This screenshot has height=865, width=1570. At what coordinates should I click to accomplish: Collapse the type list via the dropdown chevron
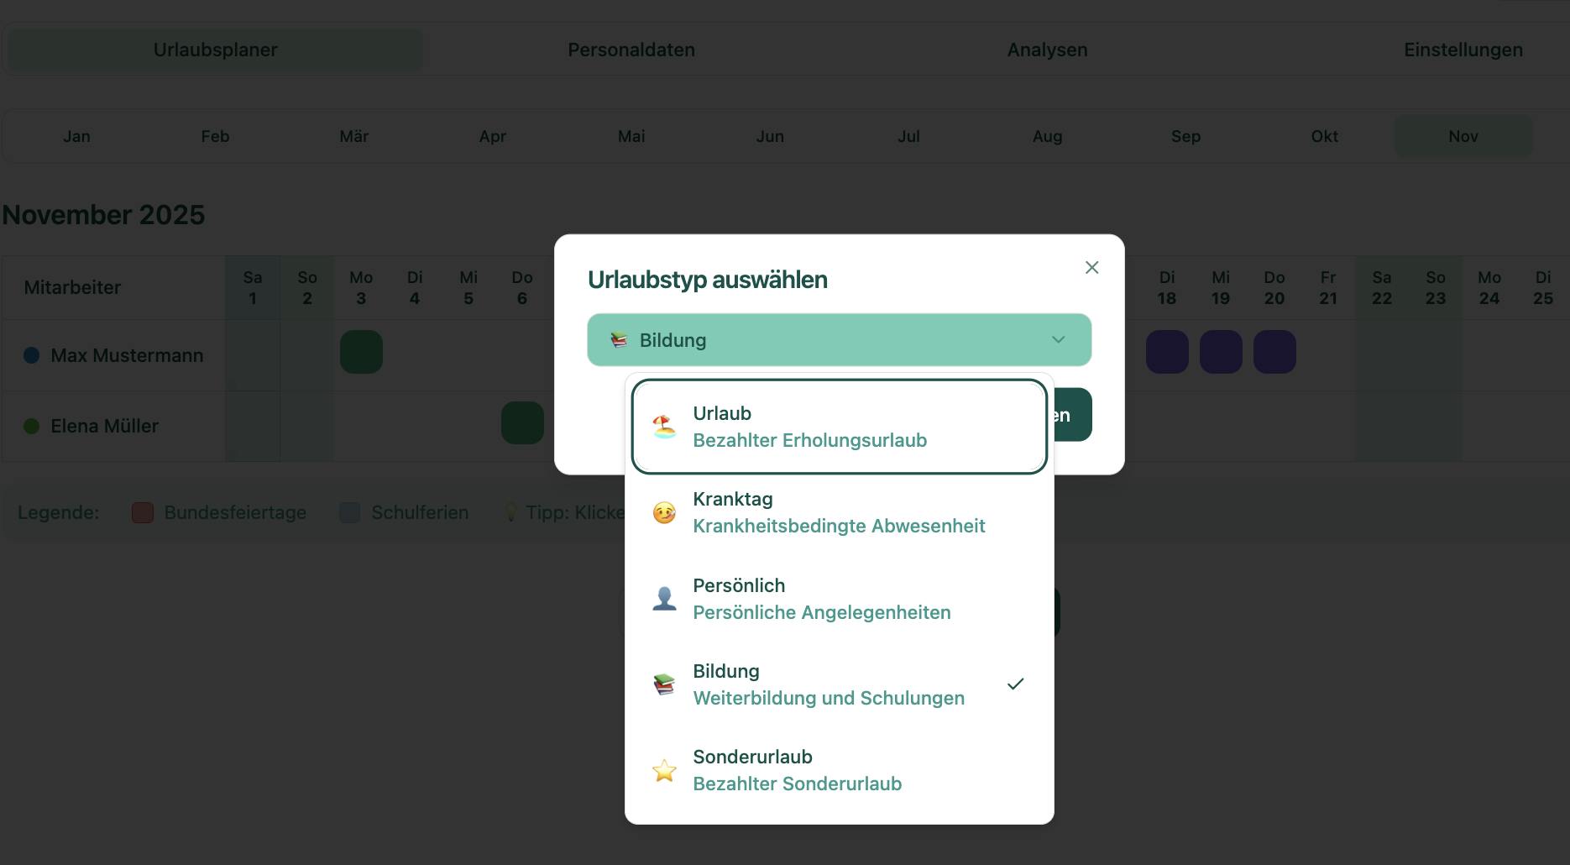point(1057,340)
